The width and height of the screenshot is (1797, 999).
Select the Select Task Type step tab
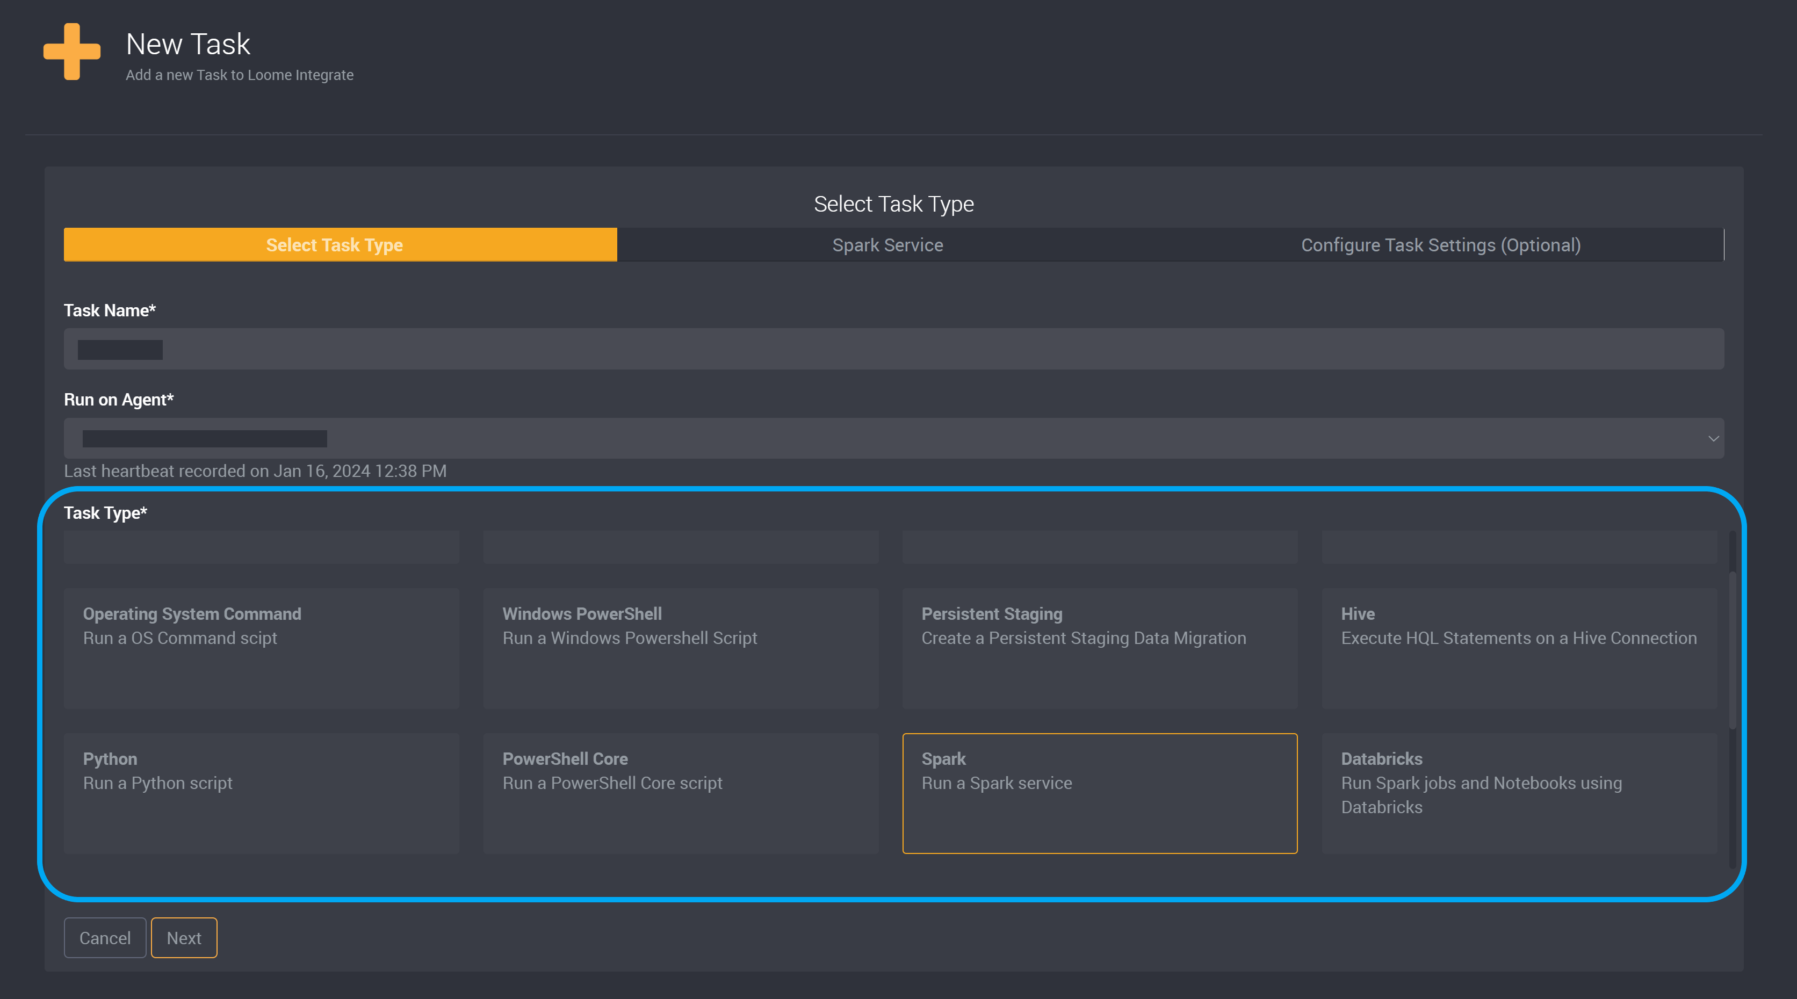tap(341, 245)
